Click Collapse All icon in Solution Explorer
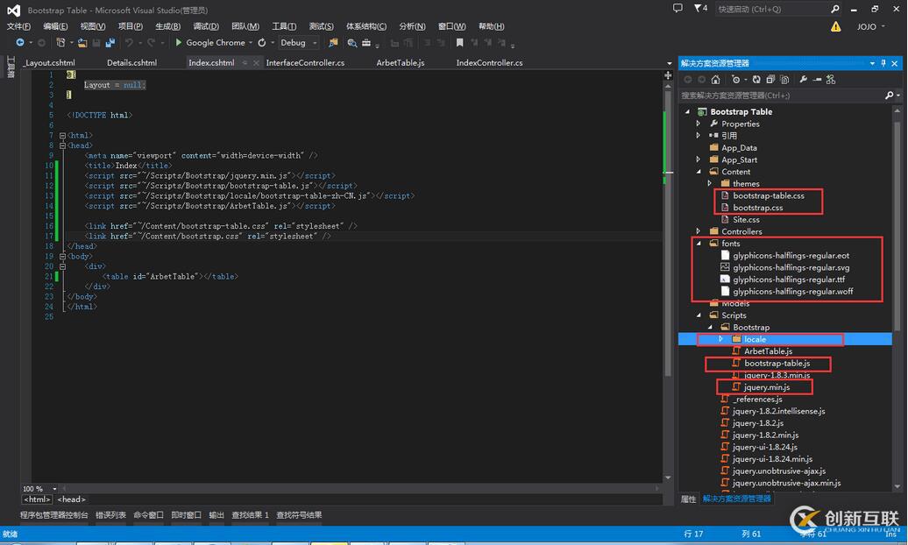This screenshot has height=545, width=908. coord(770,80)
